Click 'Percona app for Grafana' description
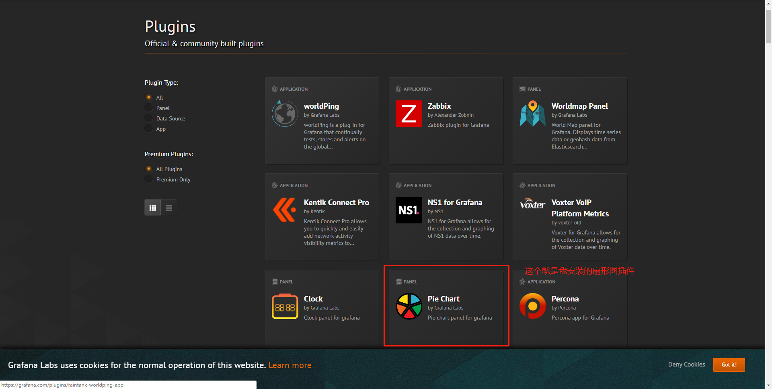This screenshot has height=389, width=772. click(580, 318)
